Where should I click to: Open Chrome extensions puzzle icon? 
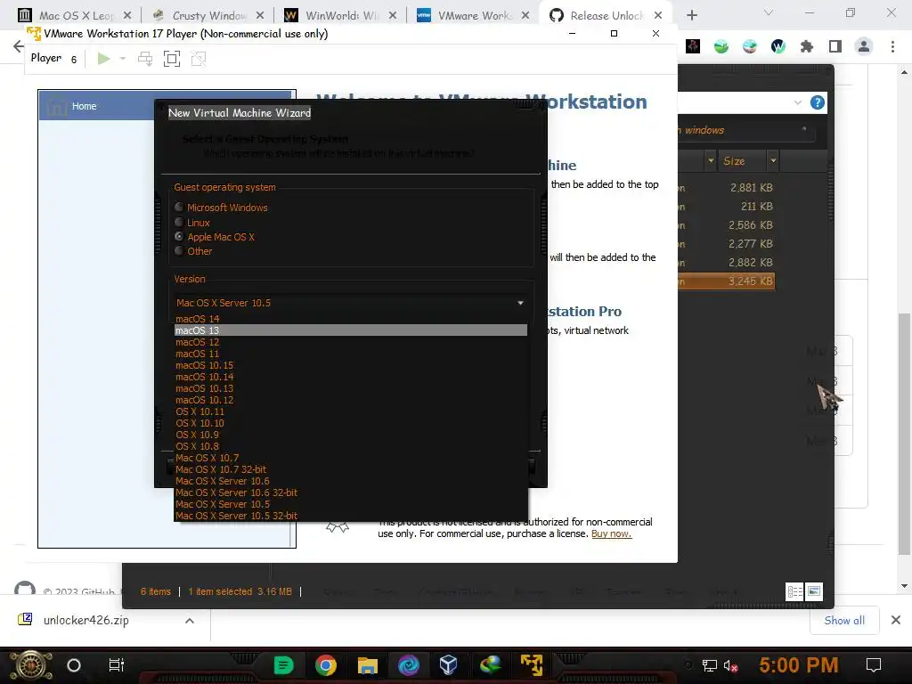pyautogui.click(x=807, y=46)
